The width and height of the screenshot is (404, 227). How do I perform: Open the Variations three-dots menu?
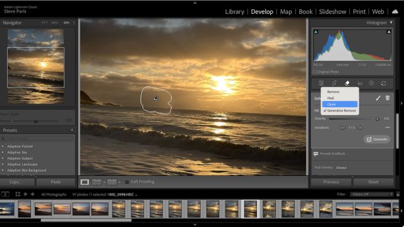pos(387,127)
